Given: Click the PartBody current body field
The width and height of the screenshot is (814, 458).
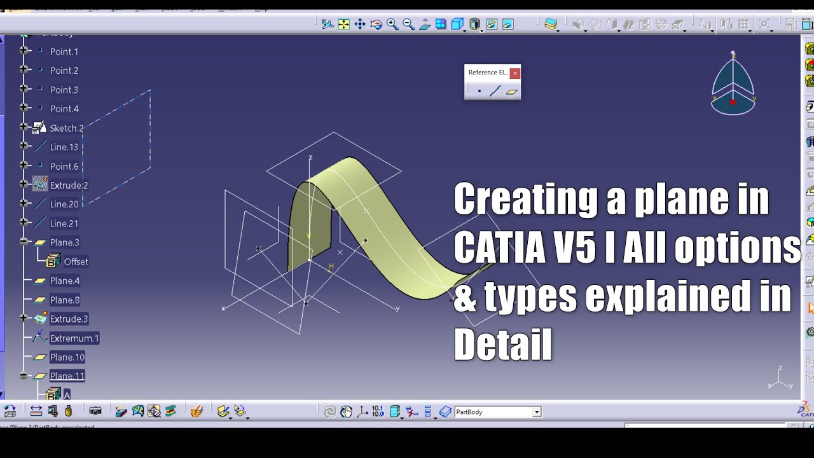Looking at the screenshot, I should pyautogui.click(x=497, y=412).
